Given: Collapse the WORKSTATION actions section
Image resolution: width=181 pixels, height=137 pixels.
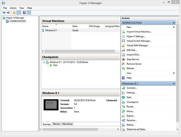Looking at the screenshot, I should (x=174, y=23).
